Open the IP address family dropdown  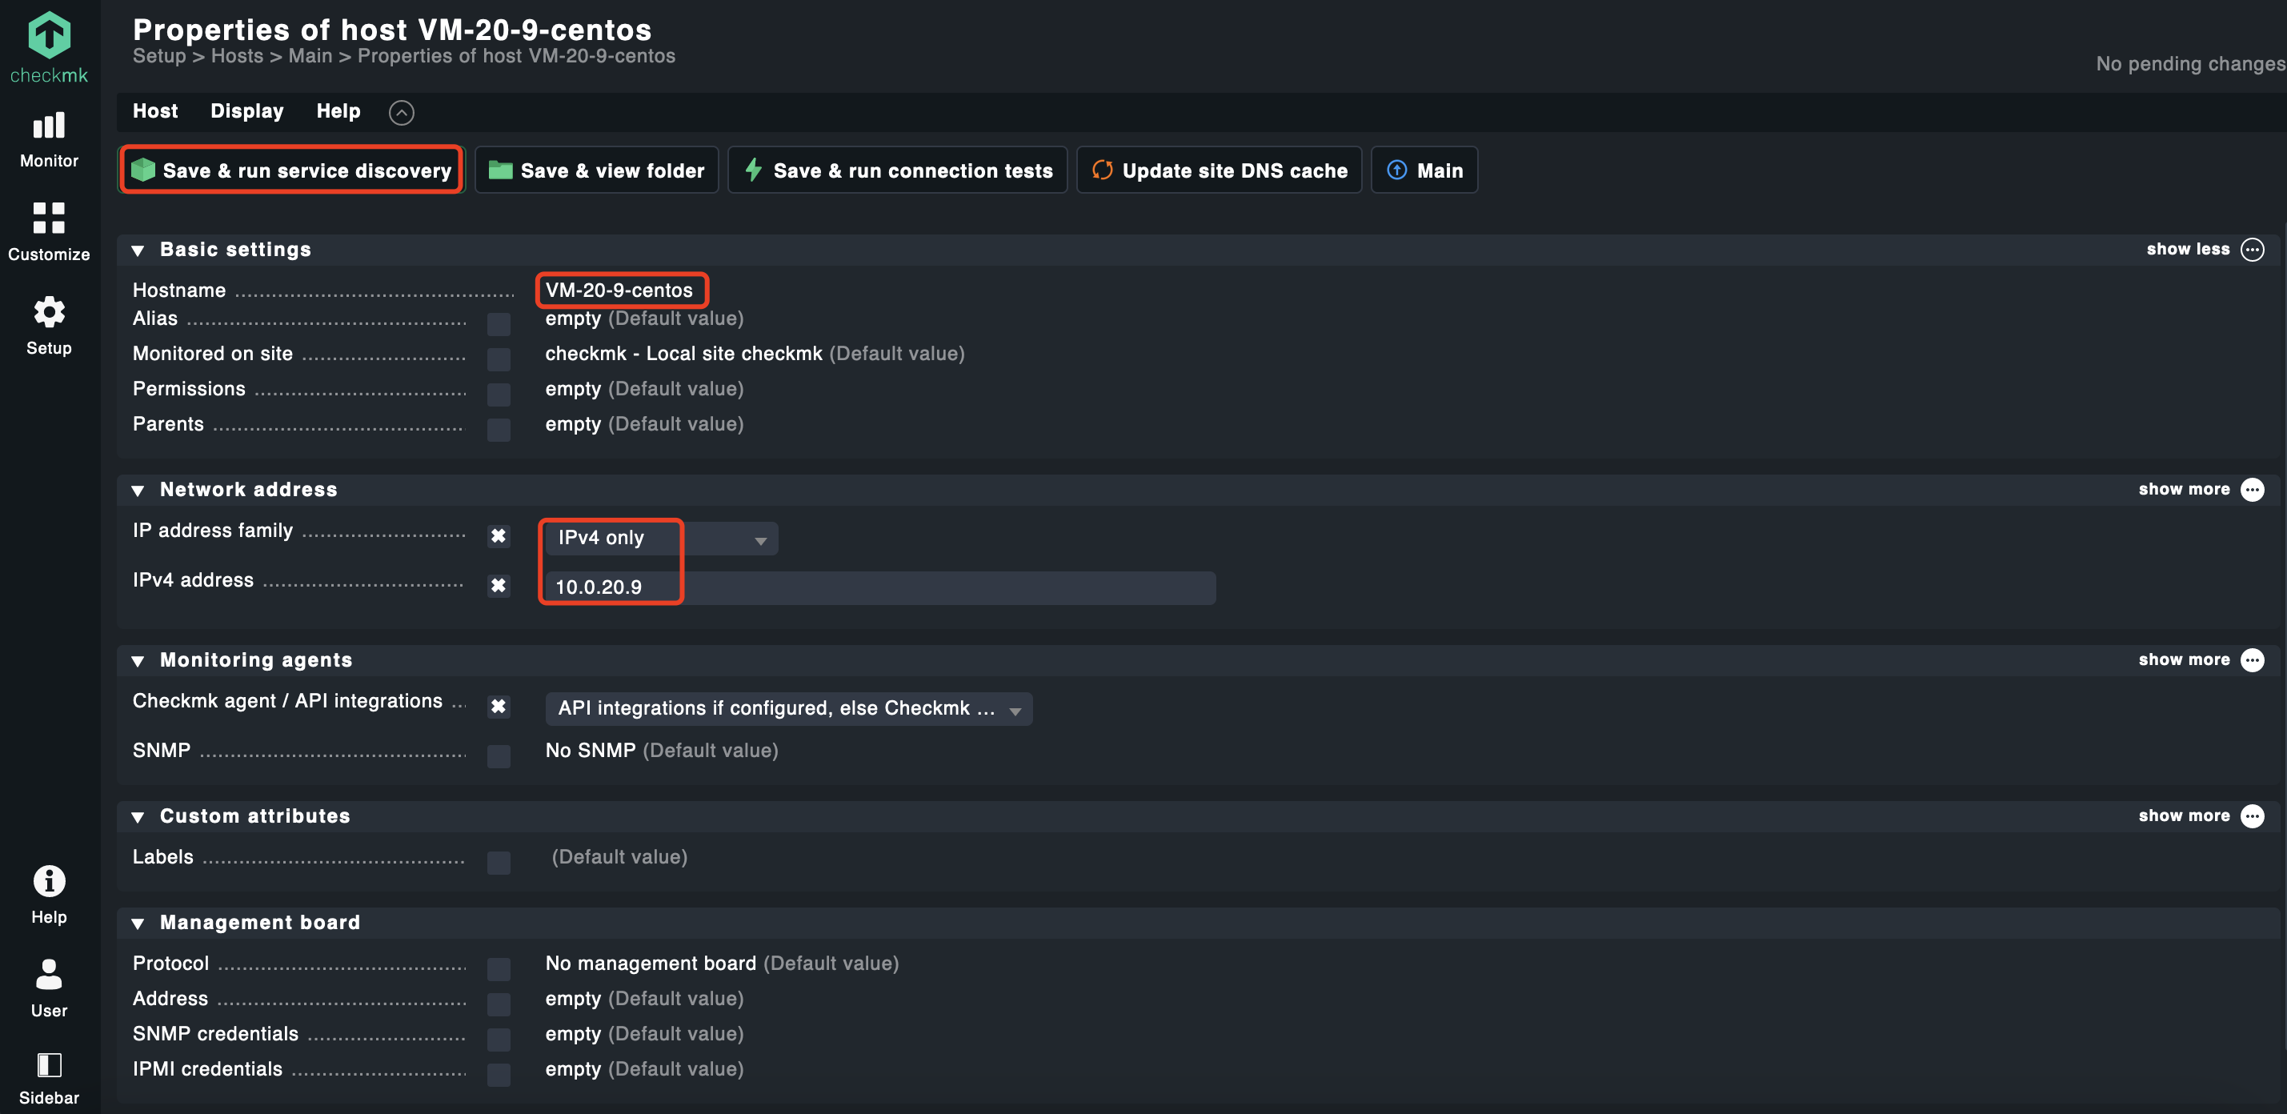660,538
